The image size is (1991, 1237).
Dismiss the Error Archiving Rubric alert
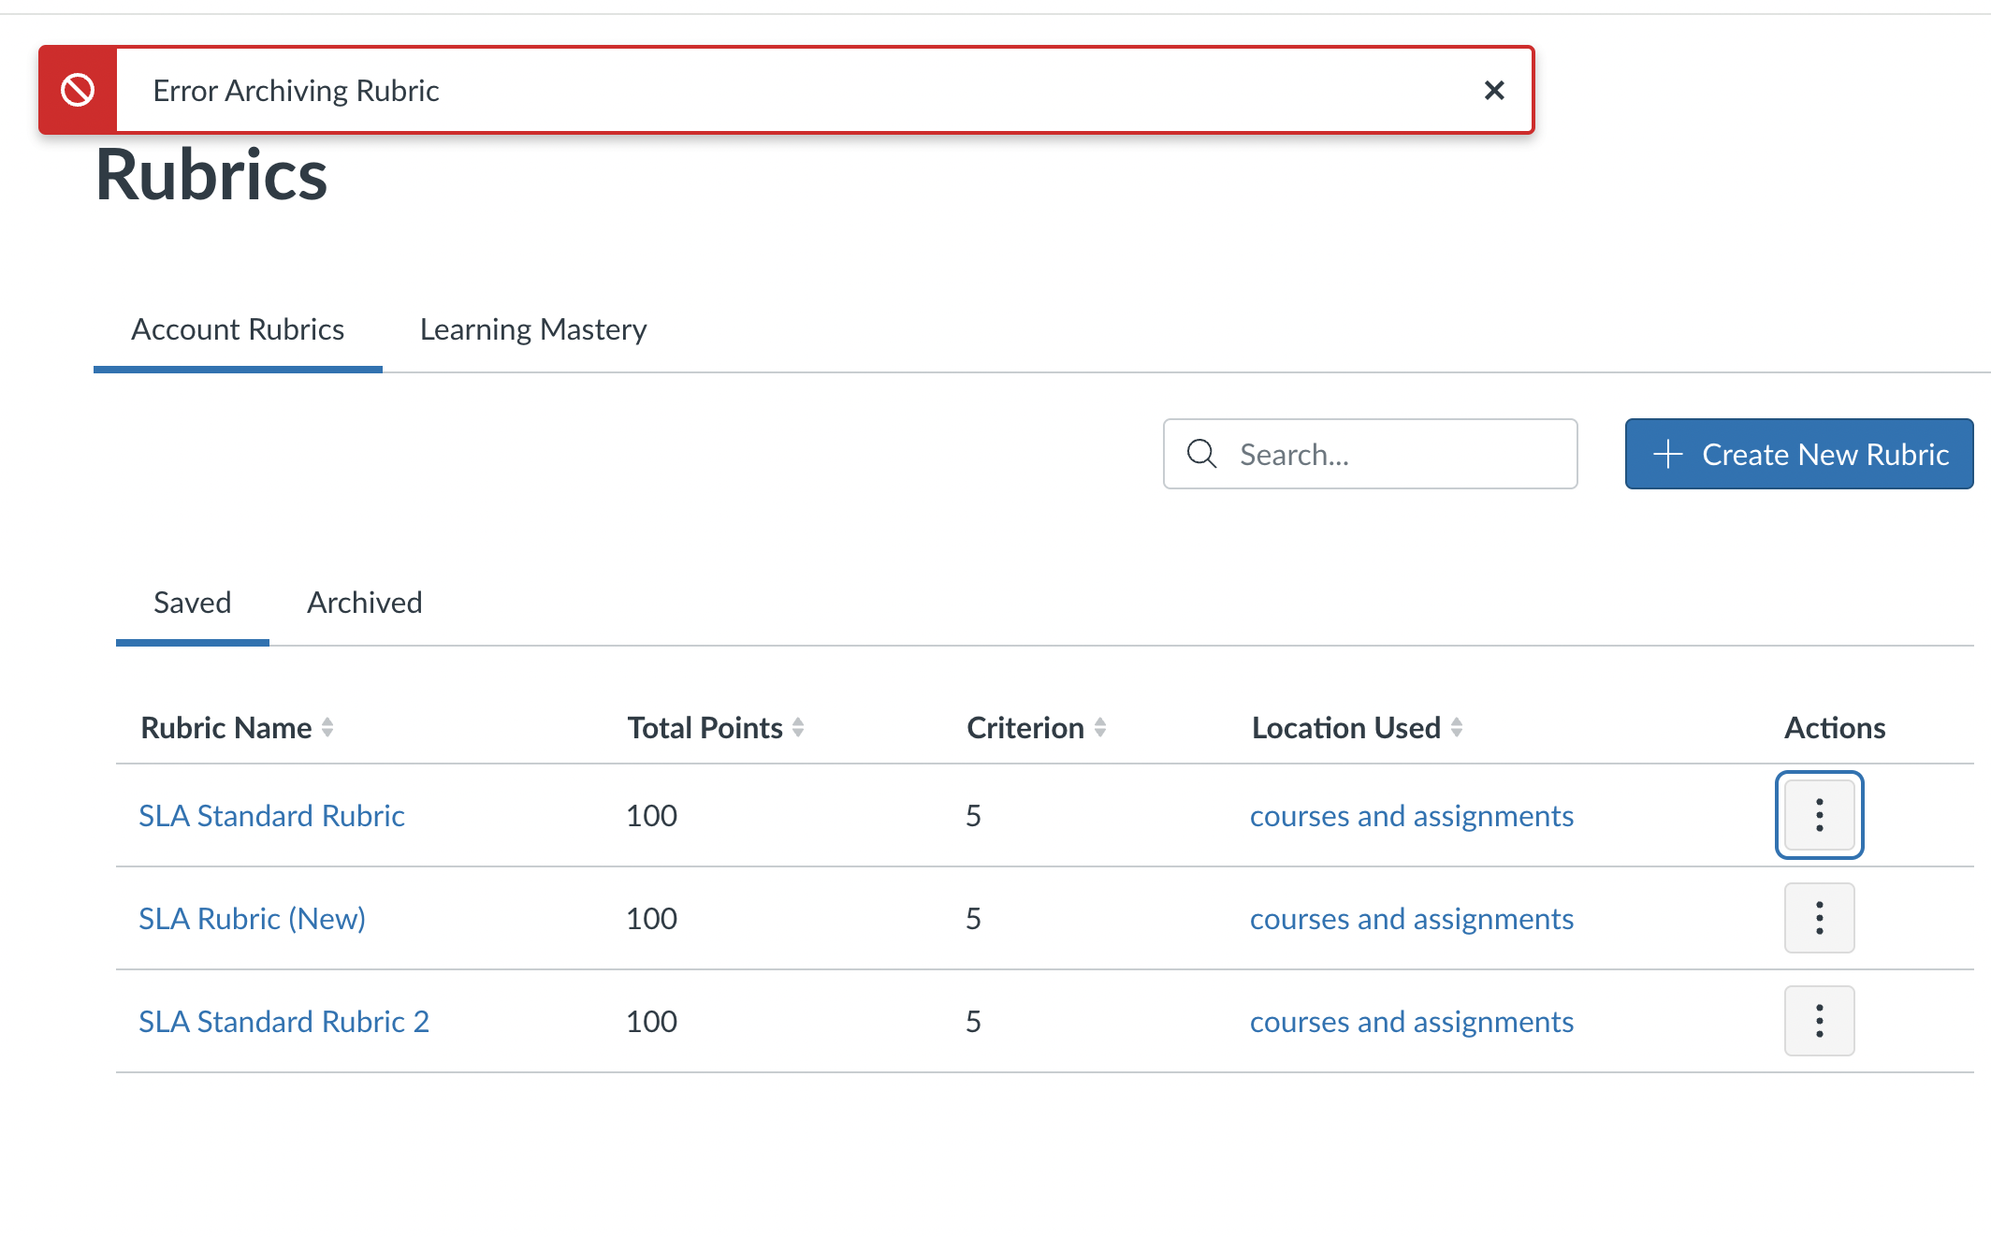(x=1494, y=91)
